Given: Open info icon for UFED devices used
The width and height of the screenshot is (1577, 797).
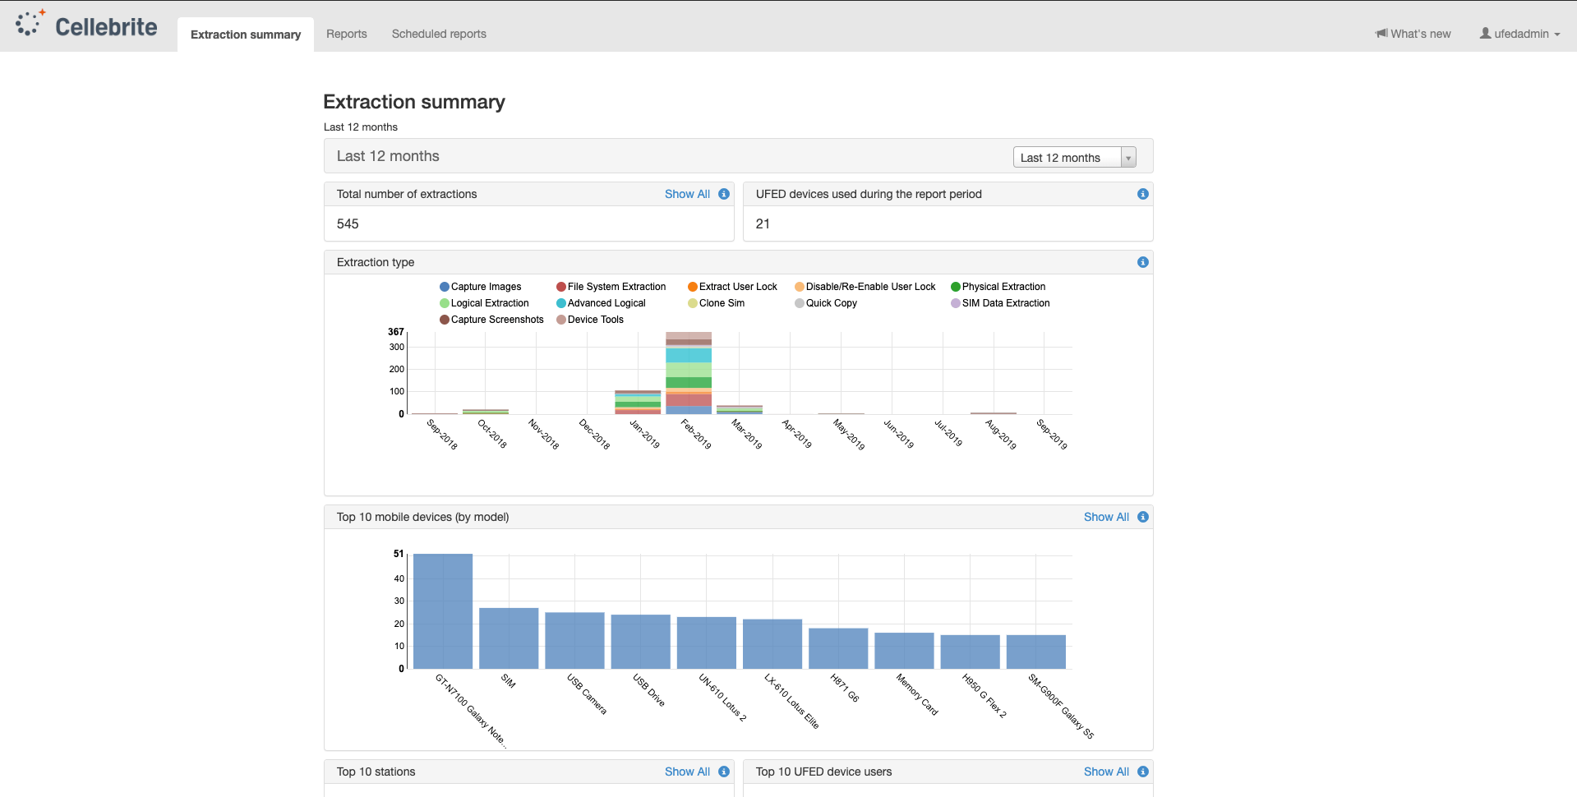Looking at the screenshot, I should 1143,194.
